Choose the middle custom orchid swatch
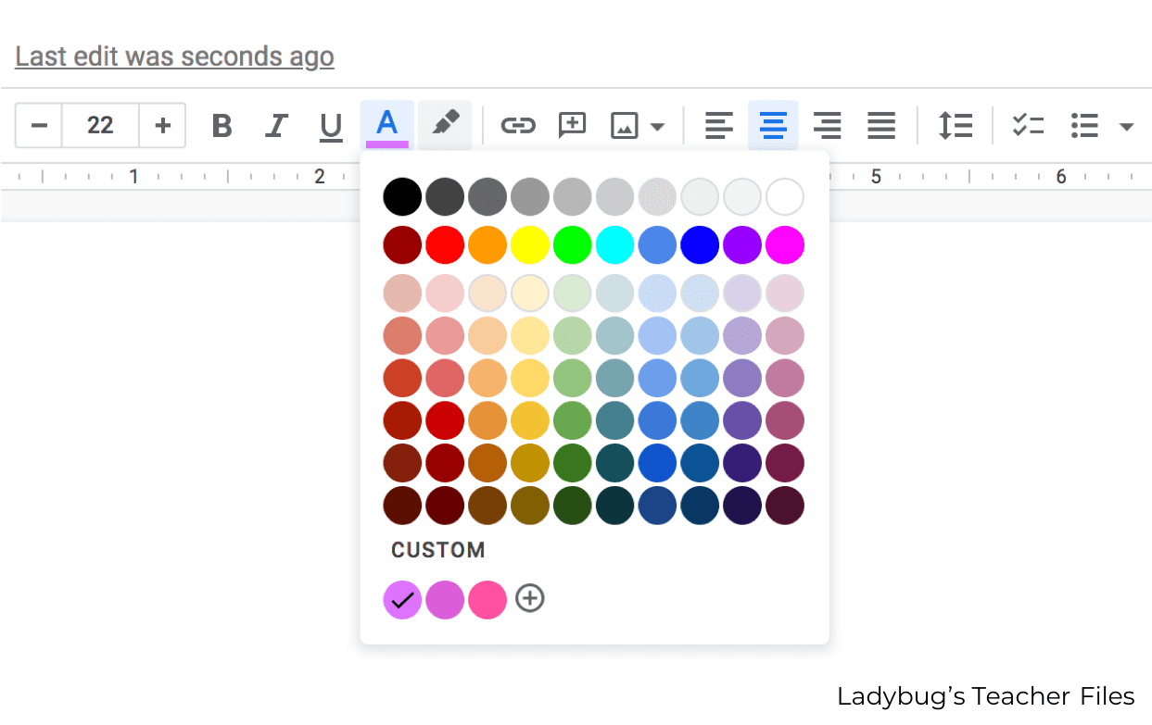The width and height of the screenshot is (1152, 725). [445, 599]
